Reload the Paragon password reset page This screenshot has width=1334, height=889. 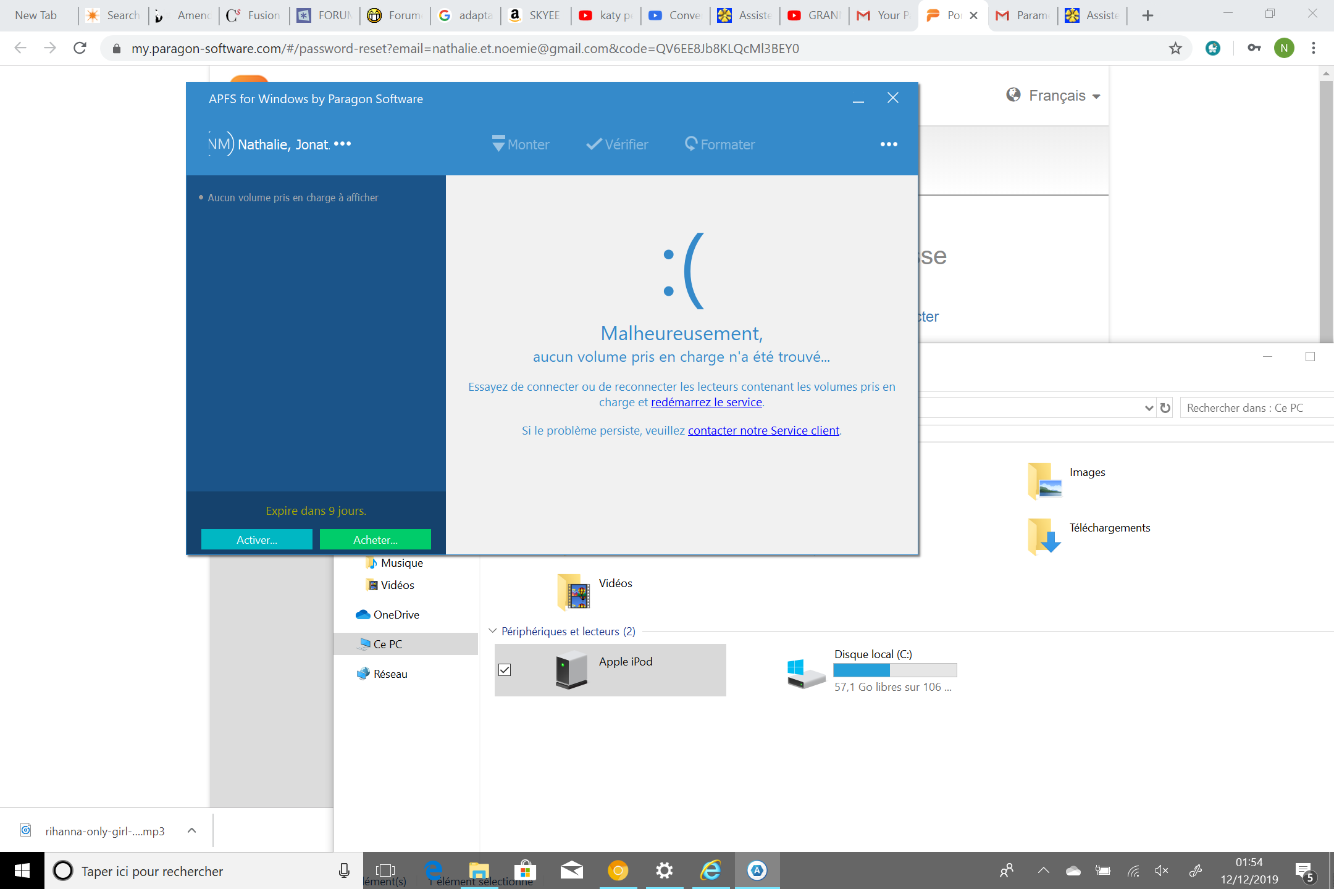coord(80,48)
